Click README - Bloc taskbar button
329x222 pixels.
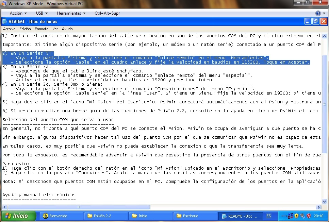(240, 216)
